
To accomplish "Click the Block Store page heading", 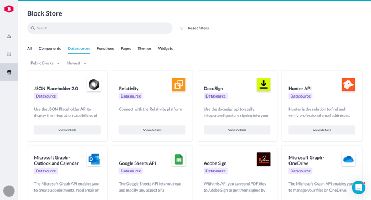I will pyautogui.click(x=45, y=13).
